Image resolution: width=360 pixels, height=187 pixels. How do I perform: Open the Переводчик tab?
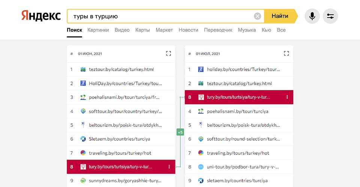(x=218, y=30)
